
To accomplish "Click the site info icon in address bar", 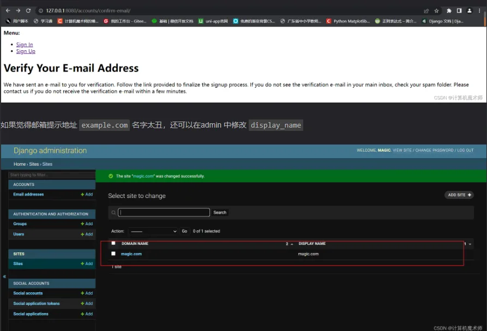I will 40,10.
